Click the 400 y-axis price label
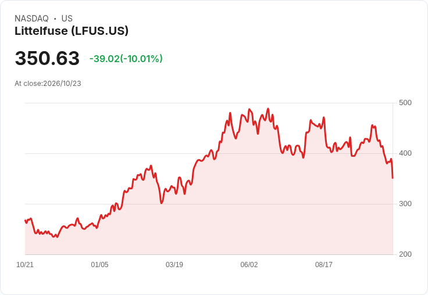 (405, 153)
